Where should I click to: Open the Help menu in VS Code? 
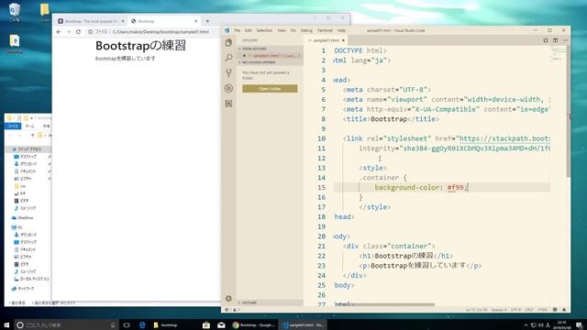click(341, 30)
